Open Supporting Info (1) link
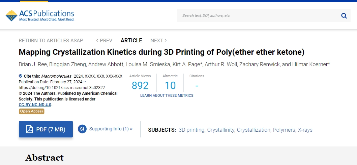Viewport: 357px width, 165px height. 111,129
